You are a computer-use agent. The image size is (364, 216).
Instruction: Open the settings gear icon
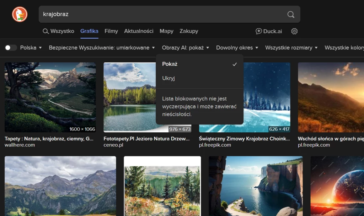coord(294,31)
